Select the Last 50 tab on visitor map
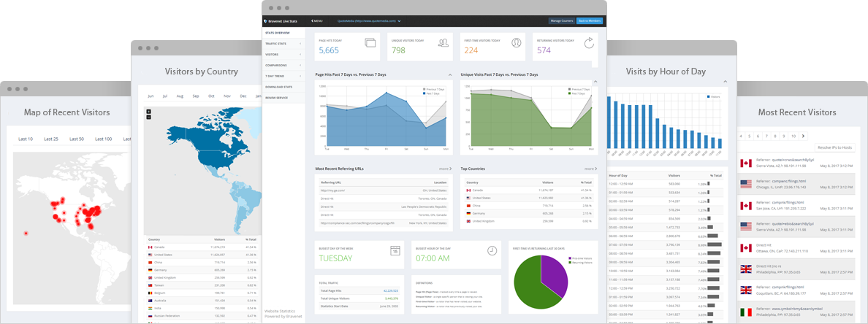The width and height of the screenshot is (868, 324). [77, 139]
